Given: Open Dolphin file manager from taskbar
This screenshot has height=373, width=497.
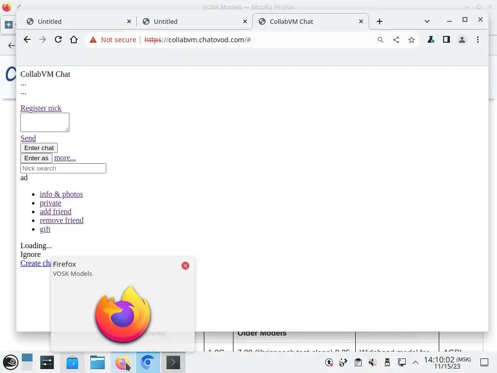Looking at the screenshot, I should click(97, 362).
